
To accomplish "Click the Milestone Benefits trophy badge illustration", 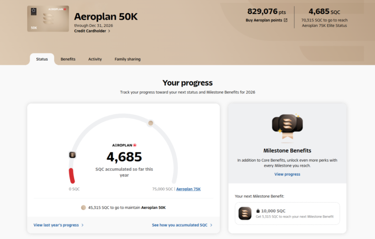I will pyautogui.click(x=287, y=126).
